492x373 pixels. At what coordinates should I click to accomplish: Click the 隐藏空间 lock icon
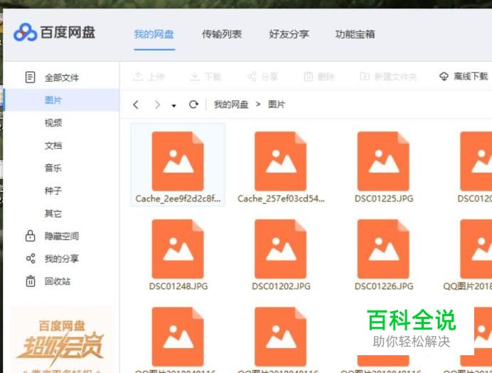pyautogui.click(x=30, y=236)
